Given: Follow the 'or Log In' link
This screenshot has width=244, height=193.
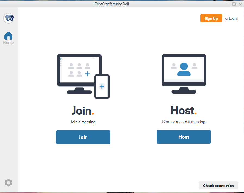Looking at the screenshot, I should click(232, 18).
